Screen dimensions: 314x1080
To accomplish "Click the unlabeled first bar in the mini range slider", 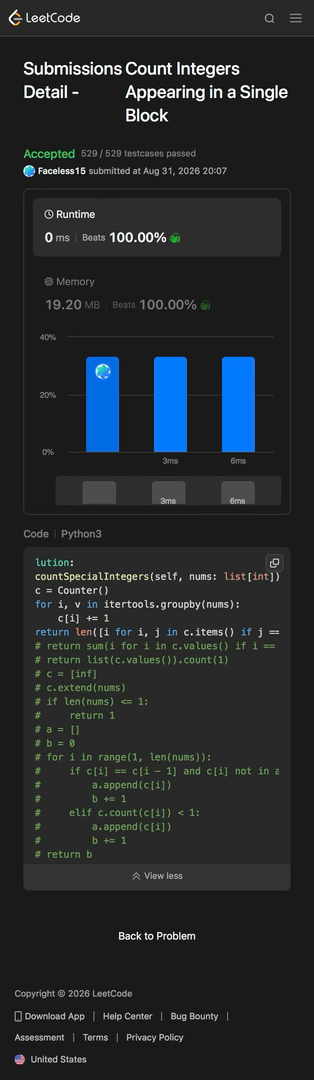I will 99,492.
